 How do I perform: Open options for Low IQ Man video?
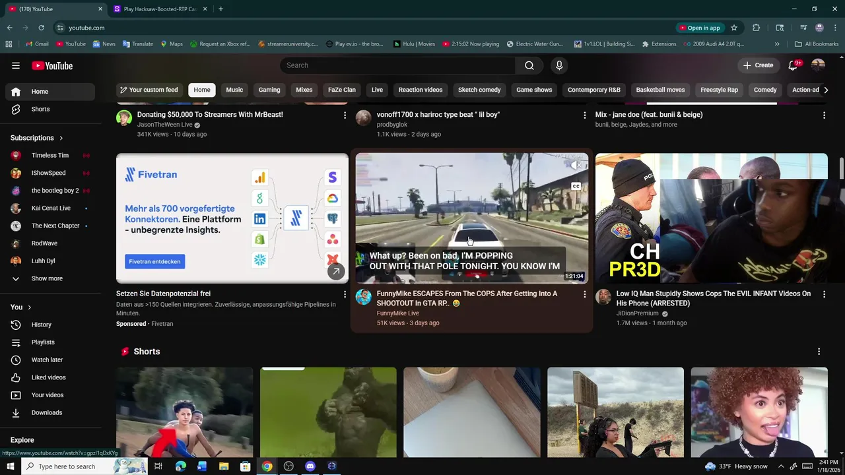tap(824, 294)
